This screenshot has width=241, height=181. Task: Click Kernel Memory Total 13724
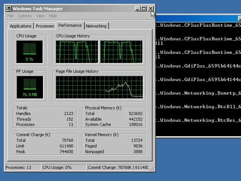coord(137,140)
